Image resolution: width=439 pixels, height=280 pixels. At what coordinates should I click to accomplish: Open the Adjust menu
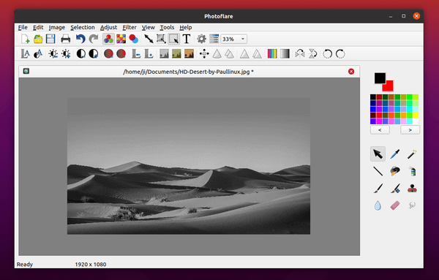click(108, 27)
